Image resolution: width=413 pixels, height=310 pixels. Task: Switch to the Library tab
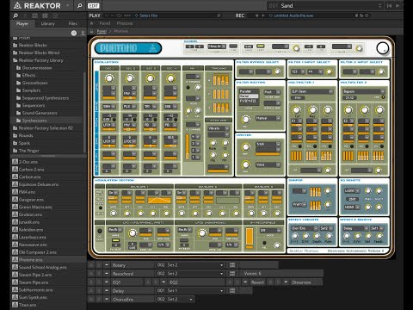[47, 23]
